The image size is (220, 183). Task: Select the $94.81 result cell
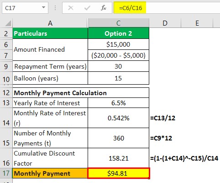click(x=119, y=173)
